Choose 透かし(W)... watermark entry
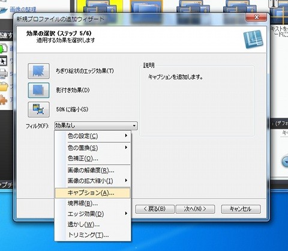Viewport: 288px width, 251px height. 93,225
